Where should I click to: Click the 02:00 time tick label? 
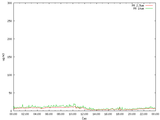[x=25, y=114]
